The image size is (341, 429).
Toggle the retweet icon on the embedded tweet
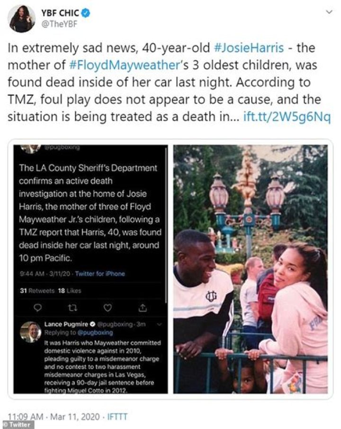(x=72, y=307)
